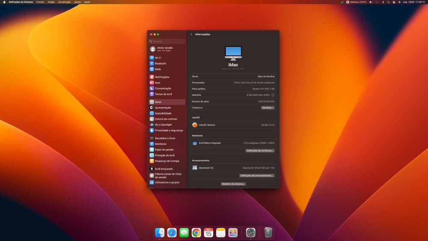Open Control Center from menu bar
The height and width of the screenshot is (241, 428).
tap(394, 2)
